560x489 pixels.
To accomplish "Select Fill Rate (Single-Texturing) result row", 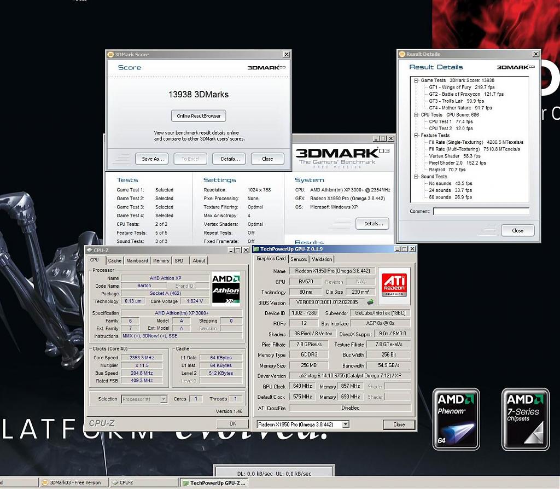I will [x=476, y=142].
